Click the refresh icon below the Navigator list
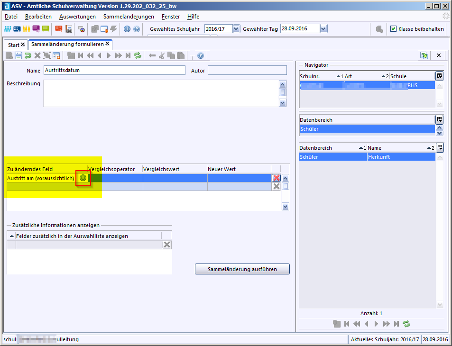452x346 pixels. pyautogui.click(x=406, y=324)
